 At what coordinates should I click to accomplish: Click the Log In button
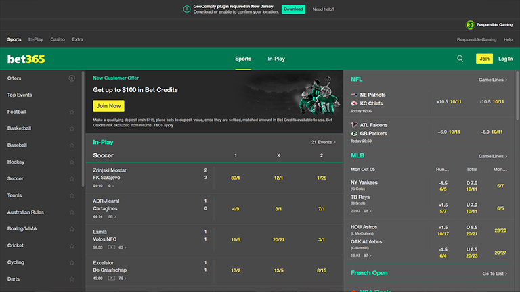click(505, 59)
